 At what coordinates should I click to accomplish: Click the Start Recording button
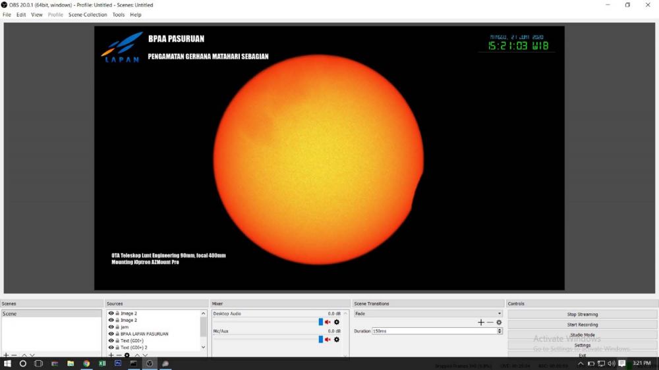point(583,325)
